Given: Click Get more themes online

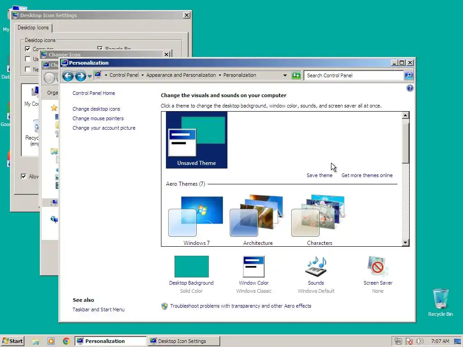Looking at the screenshot, I should pyautogui.click(x=367, y=175).
